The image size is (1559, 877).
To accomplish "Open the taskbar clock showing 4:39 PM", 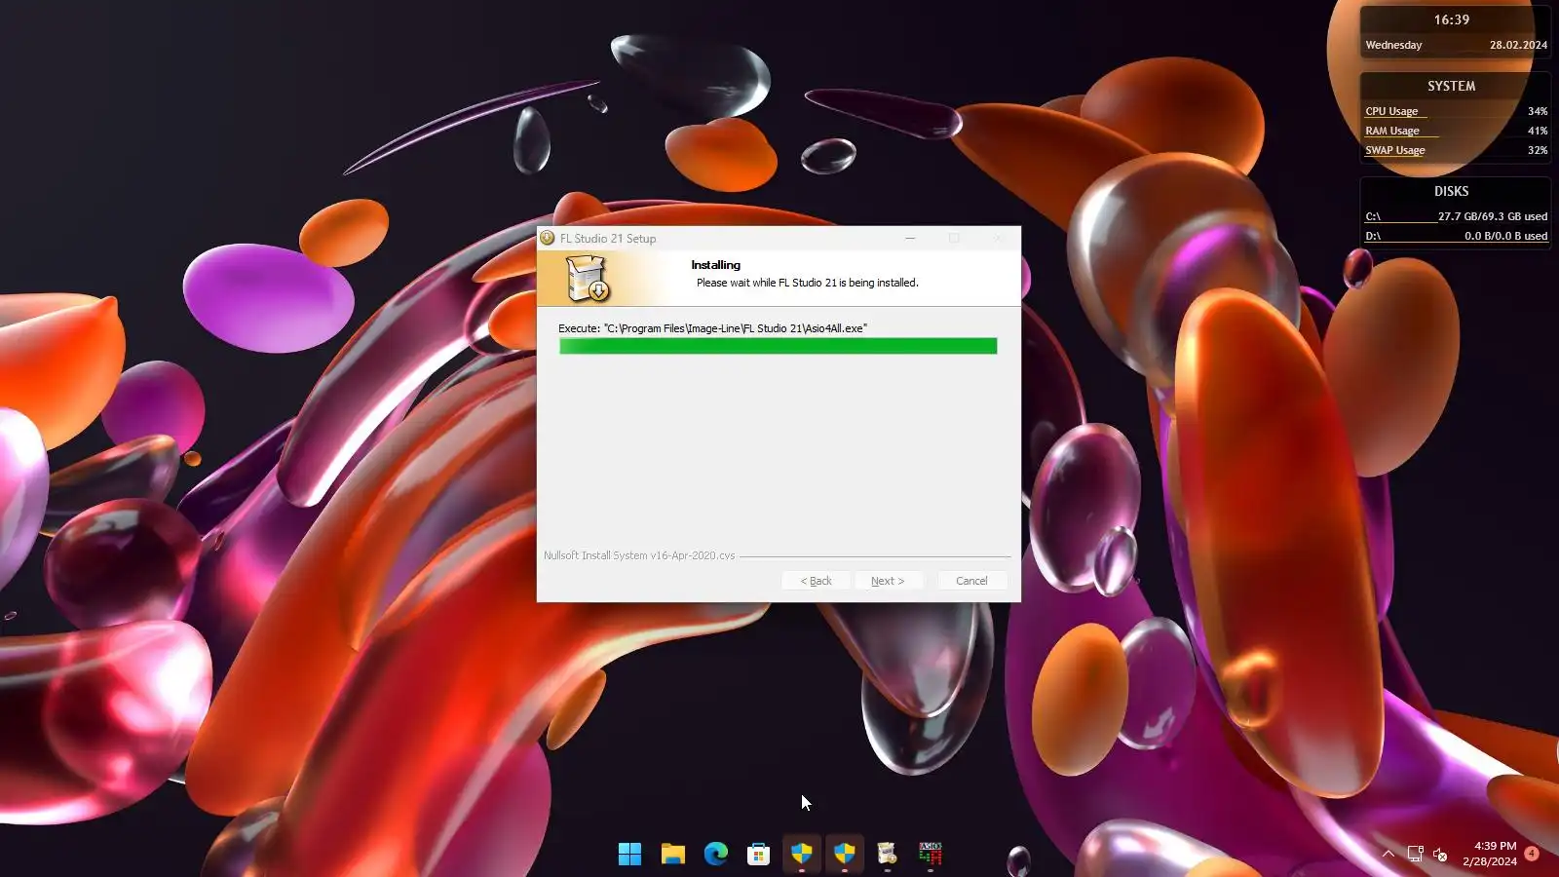I will click(x=1490, y=854).
